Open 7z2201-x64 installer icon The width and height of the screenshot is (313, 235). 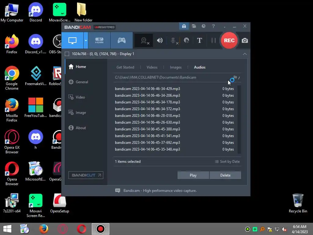(12, 203)
